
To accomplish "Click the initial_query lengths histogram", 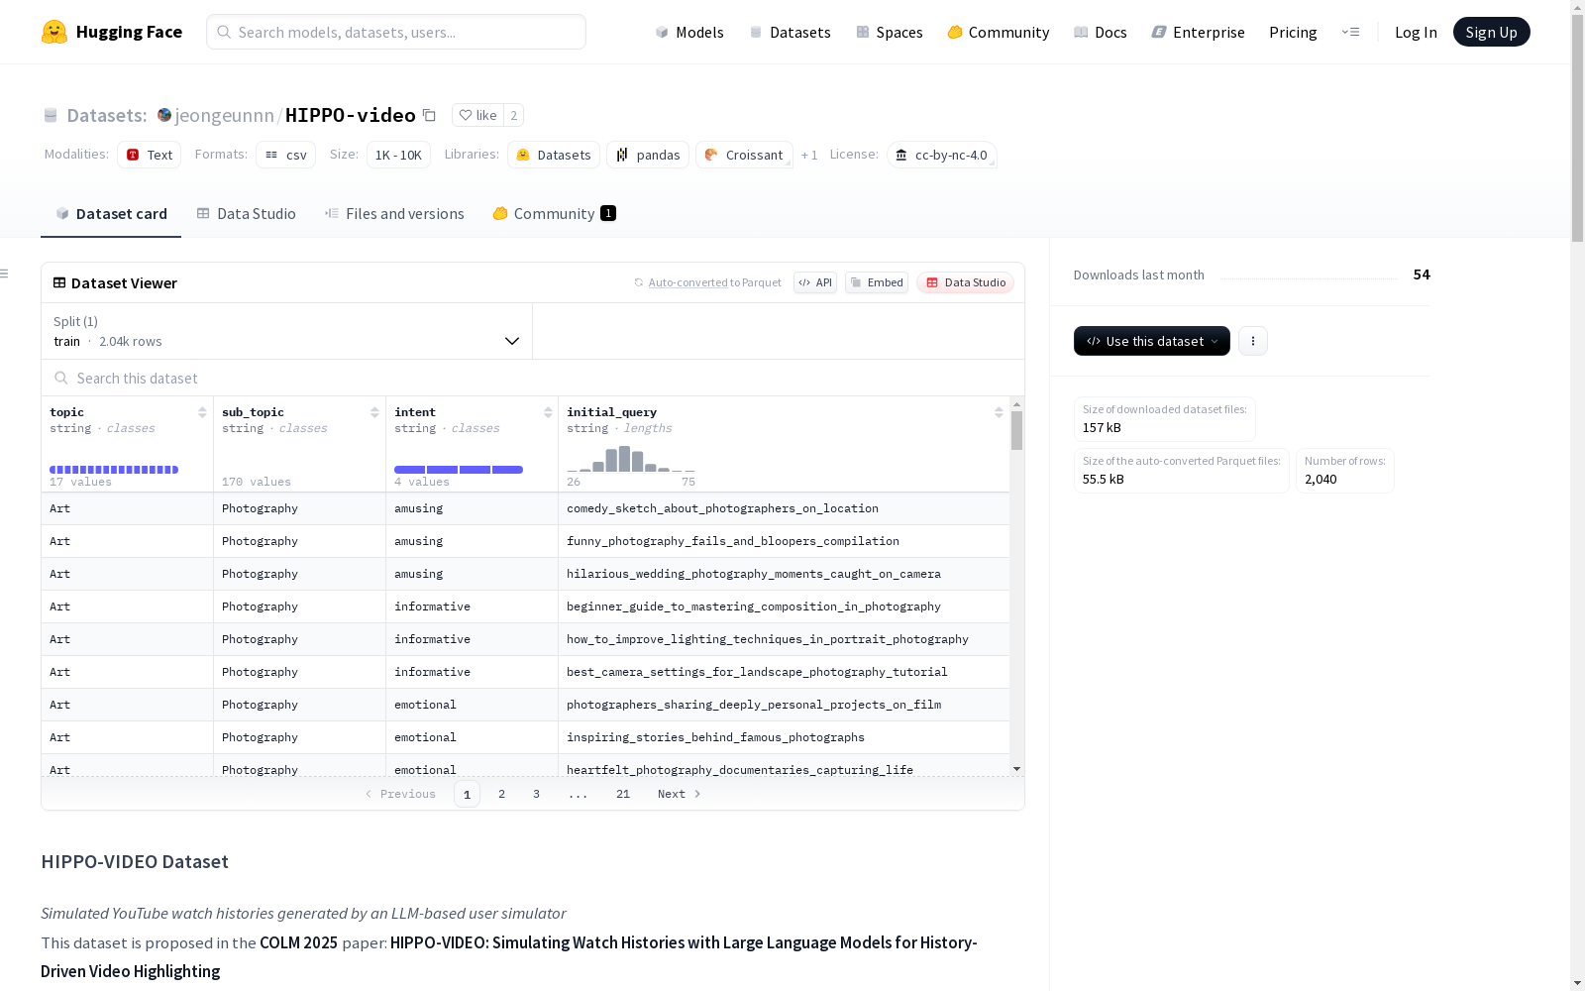I will click(631, 459).
